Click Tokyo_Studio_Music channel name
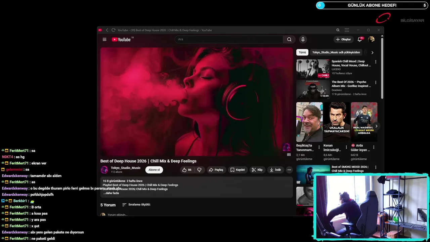 tap(126, 168)
